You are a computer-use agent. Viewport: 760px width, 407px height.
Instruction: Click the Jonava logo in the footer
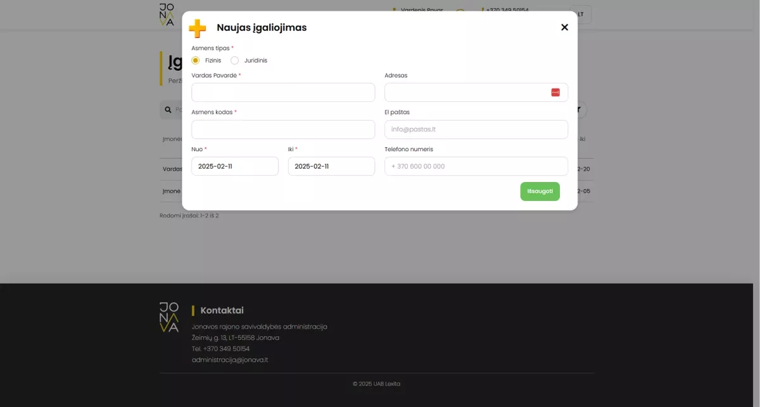click(x=168, y=317)
